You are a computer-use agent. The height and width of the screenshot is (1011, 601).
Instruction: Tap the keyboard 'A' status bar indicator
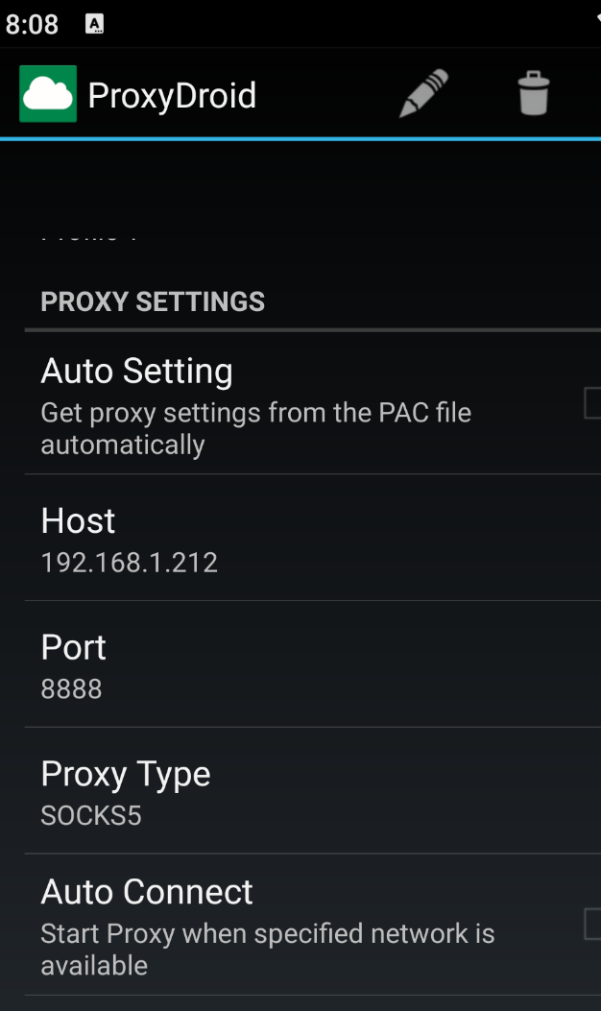[94, 25]
